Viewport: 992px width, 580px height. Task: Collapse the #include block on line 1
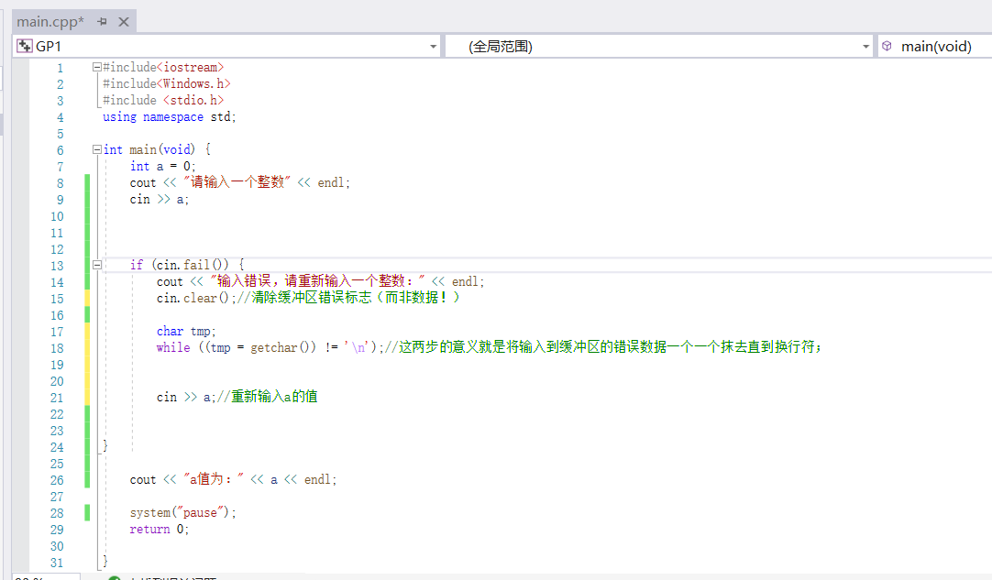[97, 67]
